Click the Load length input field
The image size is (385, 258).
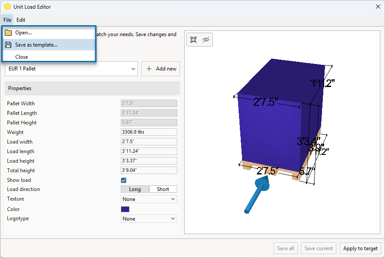149,151
